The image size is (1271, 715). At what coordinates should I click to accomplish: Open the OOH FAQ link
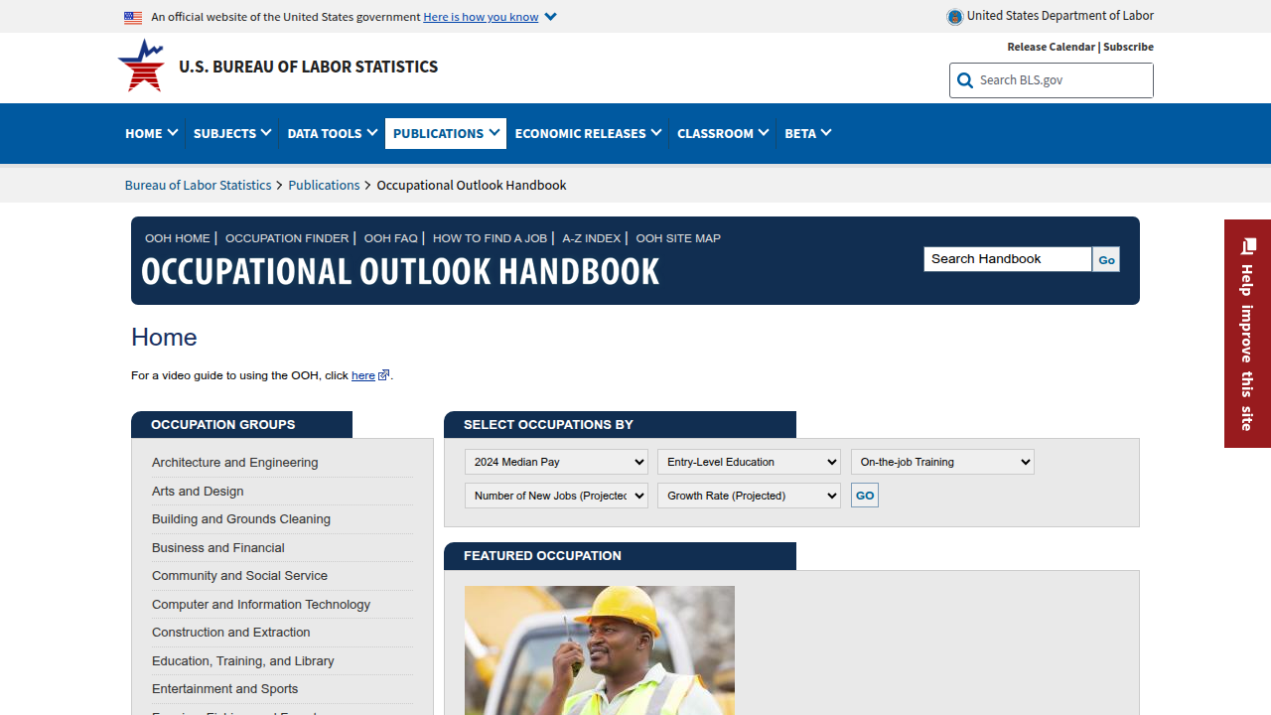click(391, 238)
